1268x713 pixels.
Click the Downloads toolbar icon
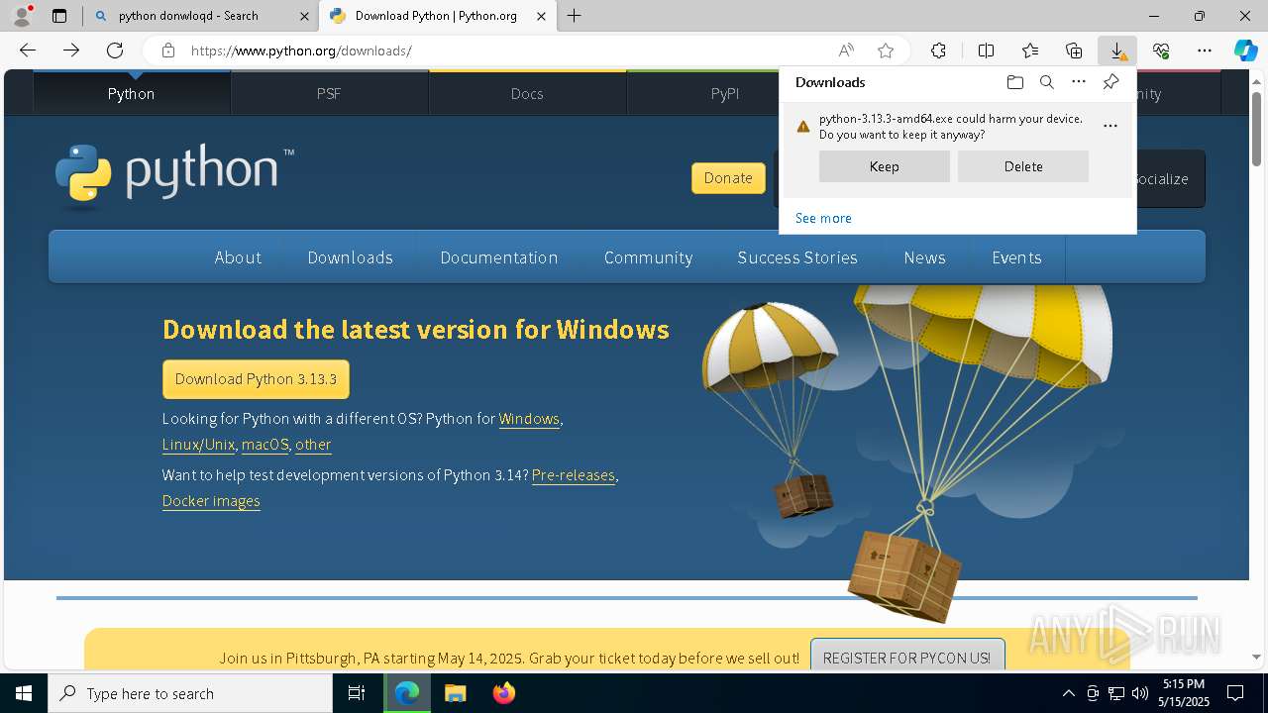point(1117,51)
